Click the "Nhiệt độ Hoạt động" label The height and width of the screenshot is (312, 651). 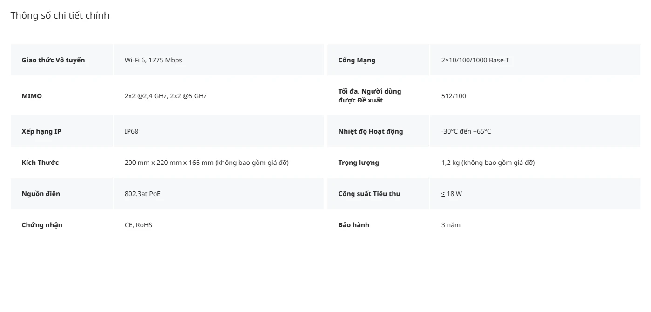[x=371, y=131]
